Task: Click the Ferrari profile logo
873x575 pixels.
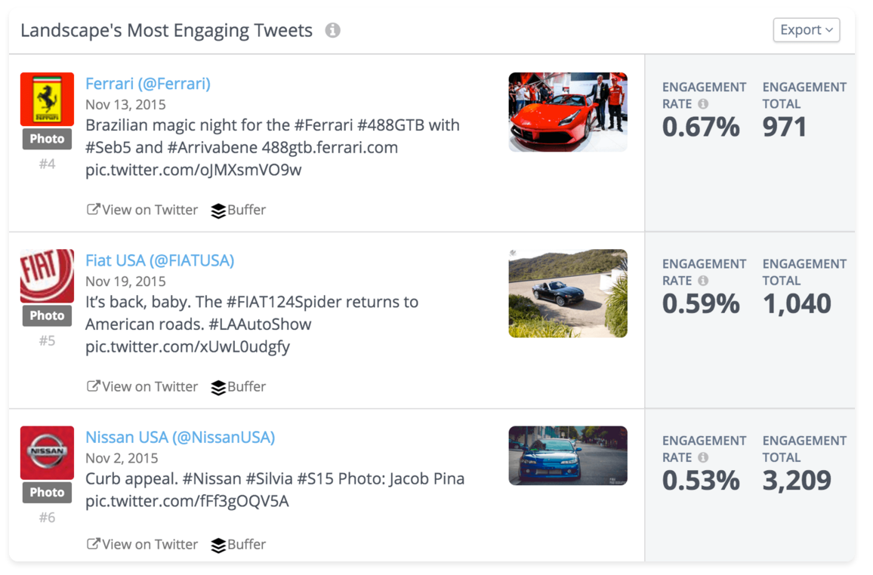Action: coord(48,99)
